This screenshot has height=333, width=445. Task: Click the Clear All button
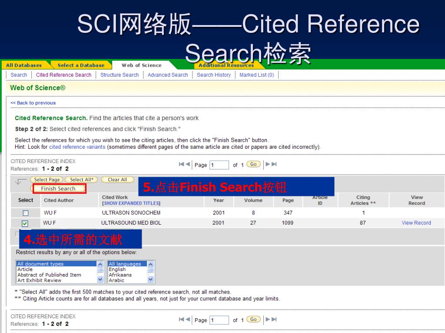[x=117, y=180]
